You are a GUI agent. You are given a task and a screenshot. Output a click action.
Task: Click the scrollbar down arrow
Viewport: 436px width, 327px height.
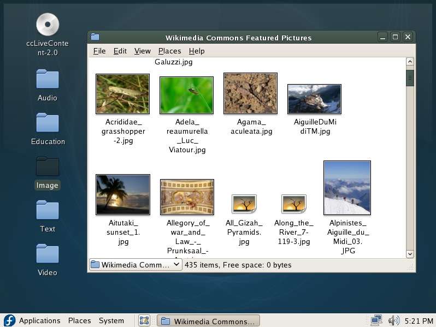(410, 254)
